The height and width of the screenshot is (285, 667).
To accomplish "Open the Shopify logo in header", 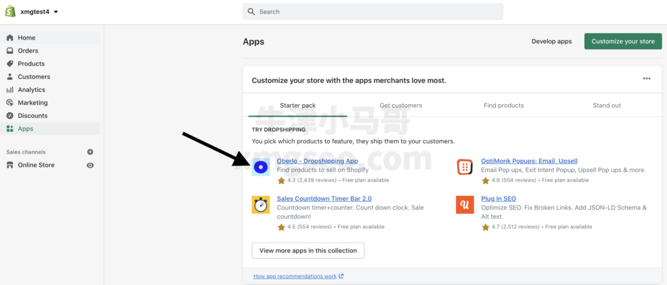I will tap(10, 12).
